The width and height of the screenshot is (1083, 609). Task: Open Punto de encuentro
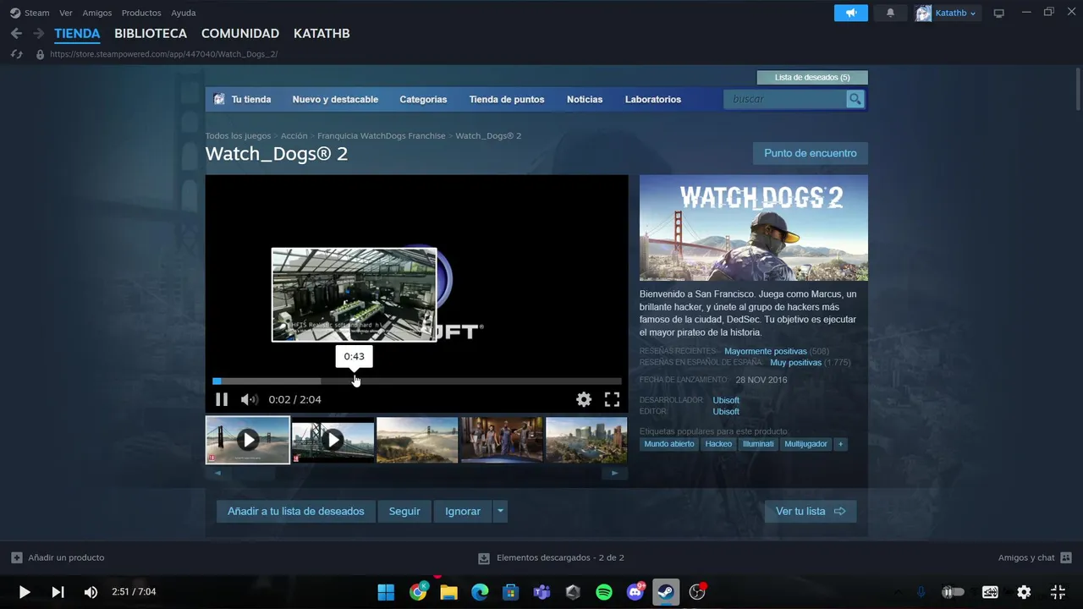coord(811,153)
